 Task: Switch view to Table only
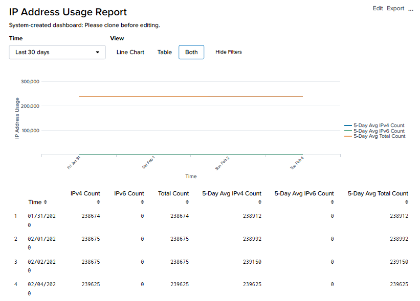[165, 52]
